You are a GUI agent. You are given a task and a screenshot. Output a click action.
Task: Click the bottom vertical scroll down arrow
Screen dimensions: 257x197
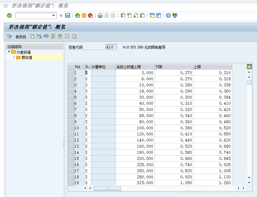249,183
